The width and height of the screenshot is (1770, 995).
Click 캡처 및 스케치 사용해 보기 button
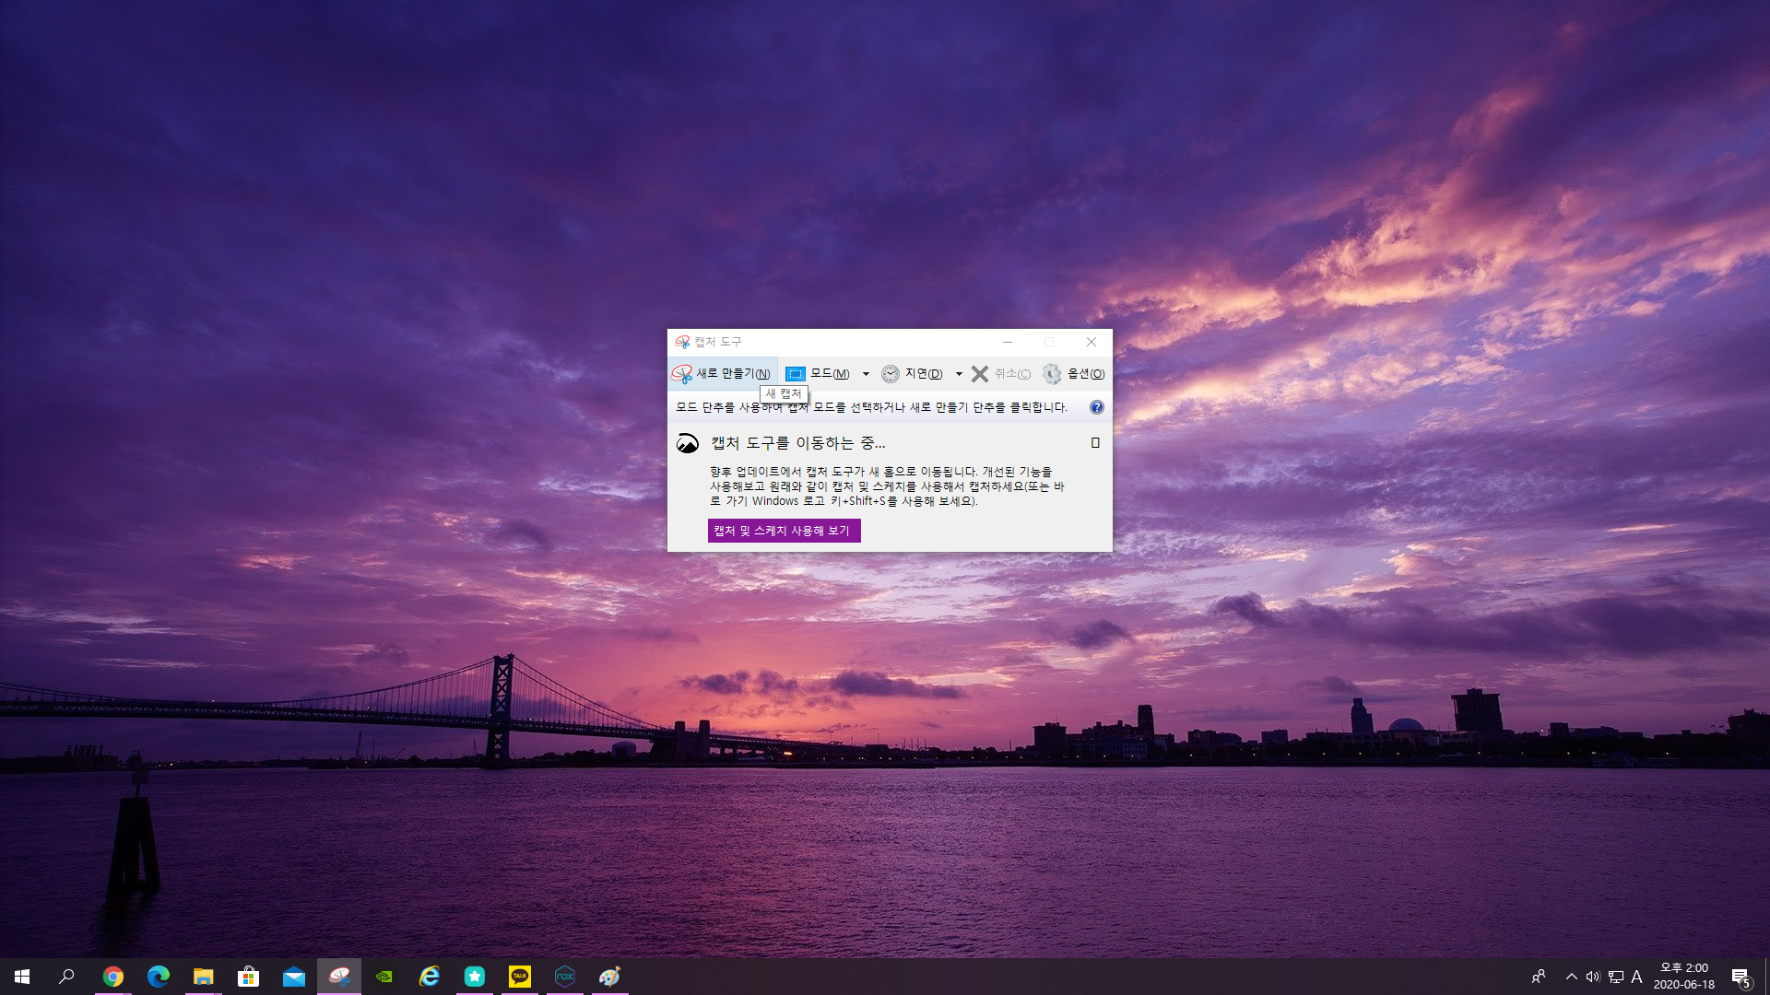pyautogui.click(x=784, y=531)
